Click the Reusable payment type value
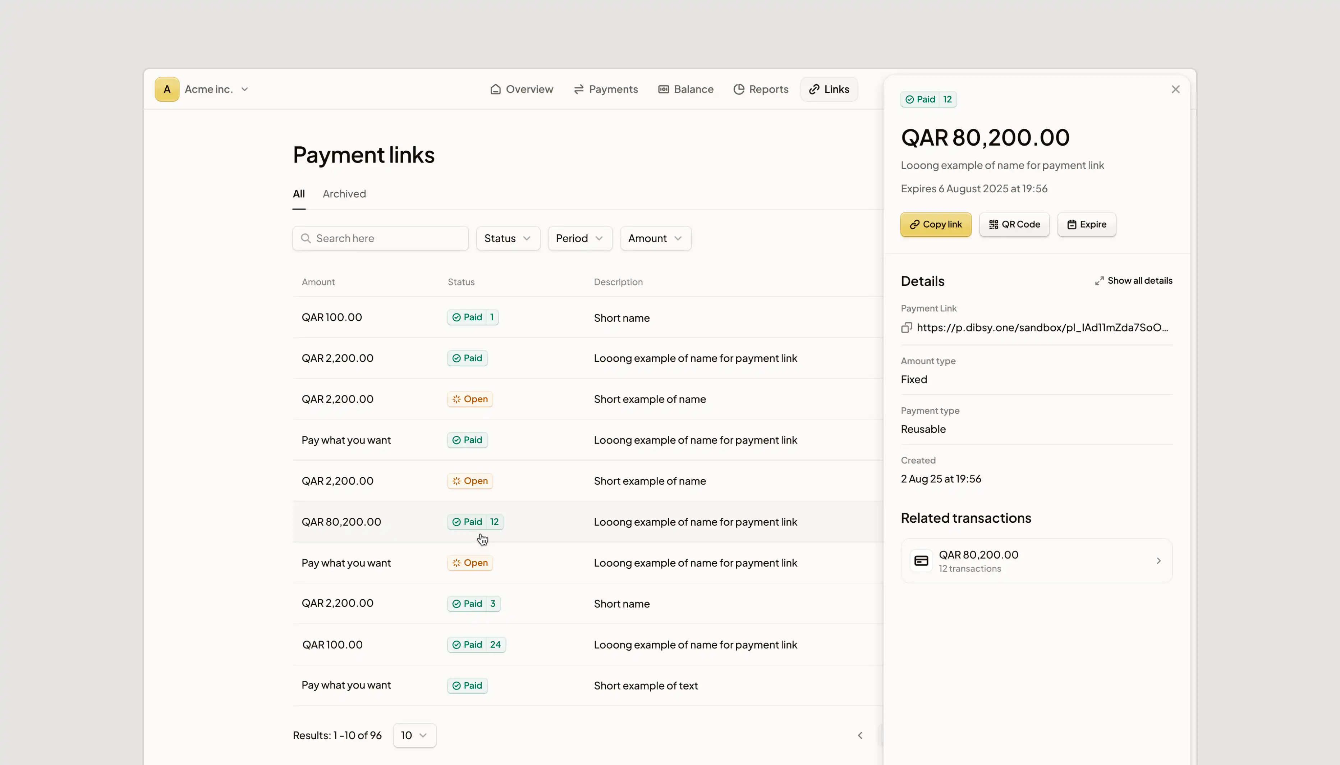 pyautogui.click(x=923, y=429)
